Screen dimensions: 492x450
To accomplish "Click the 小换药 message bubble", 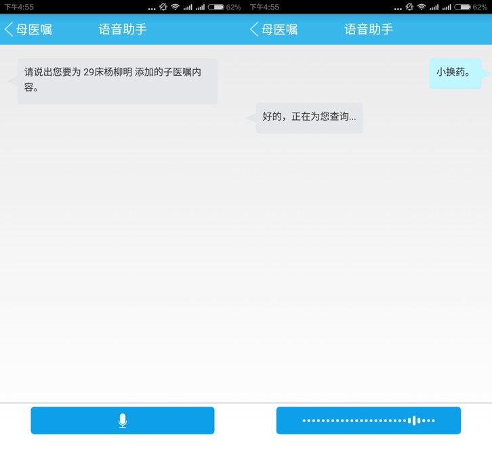I will (455, 73).
